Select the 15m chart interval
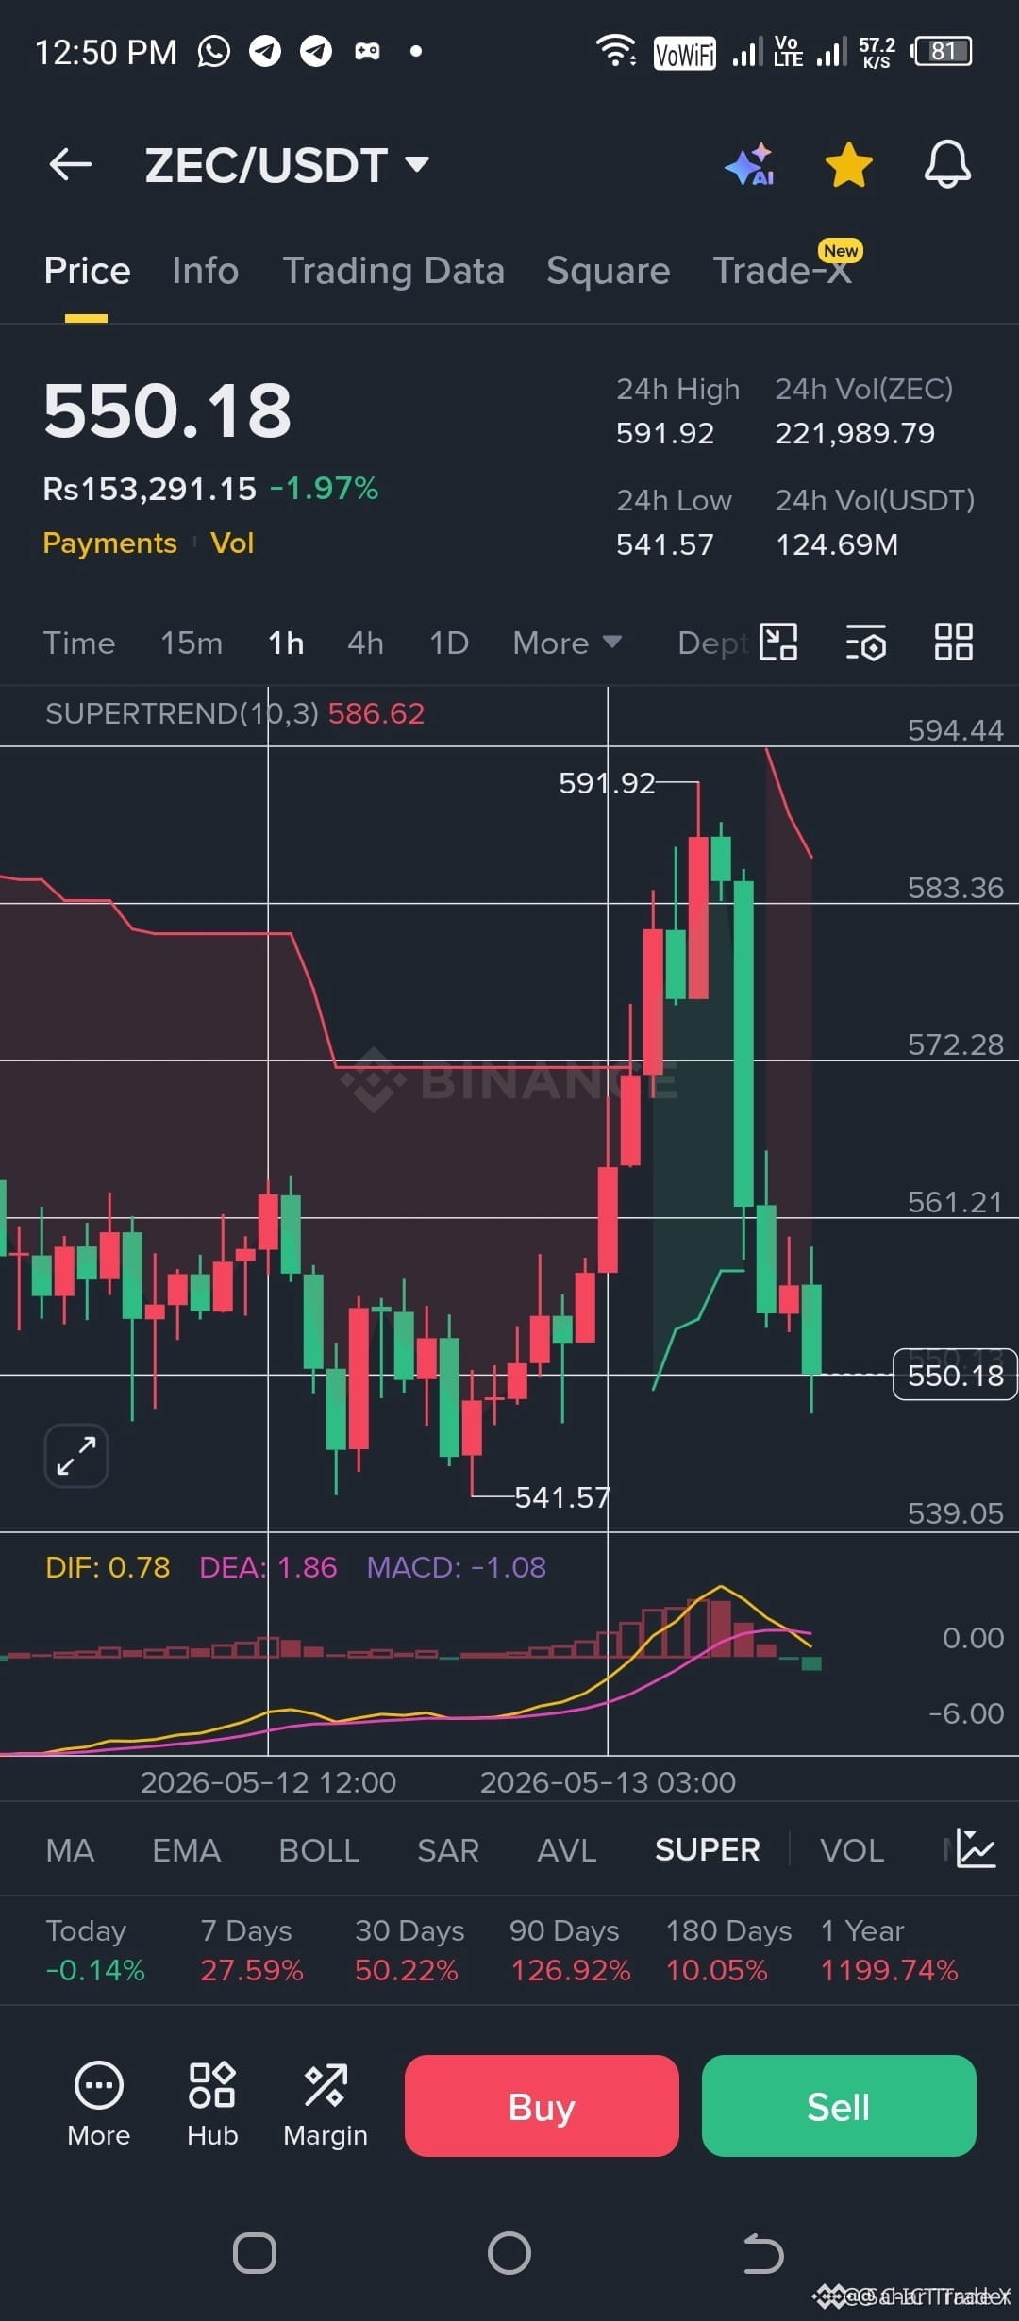The width and height of the screenshot is (1019, 2321). pos(192,643)
